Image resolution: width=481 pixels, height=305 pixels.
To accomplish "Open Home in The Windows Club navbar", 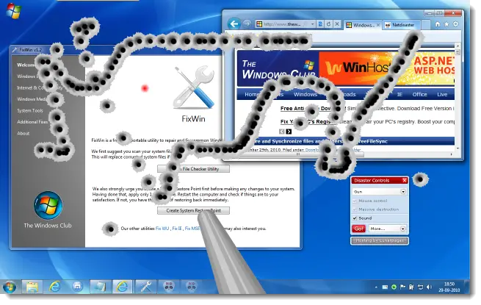I will tap(251, 94).
